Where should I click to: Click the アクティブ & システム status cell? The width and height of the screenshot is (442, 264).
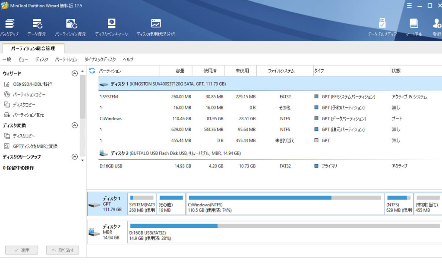409,97
